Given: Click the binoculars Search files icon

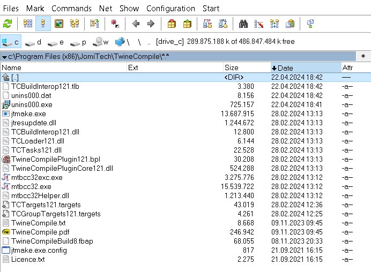Looking at the screenshot, I should [x=243, y=24].
